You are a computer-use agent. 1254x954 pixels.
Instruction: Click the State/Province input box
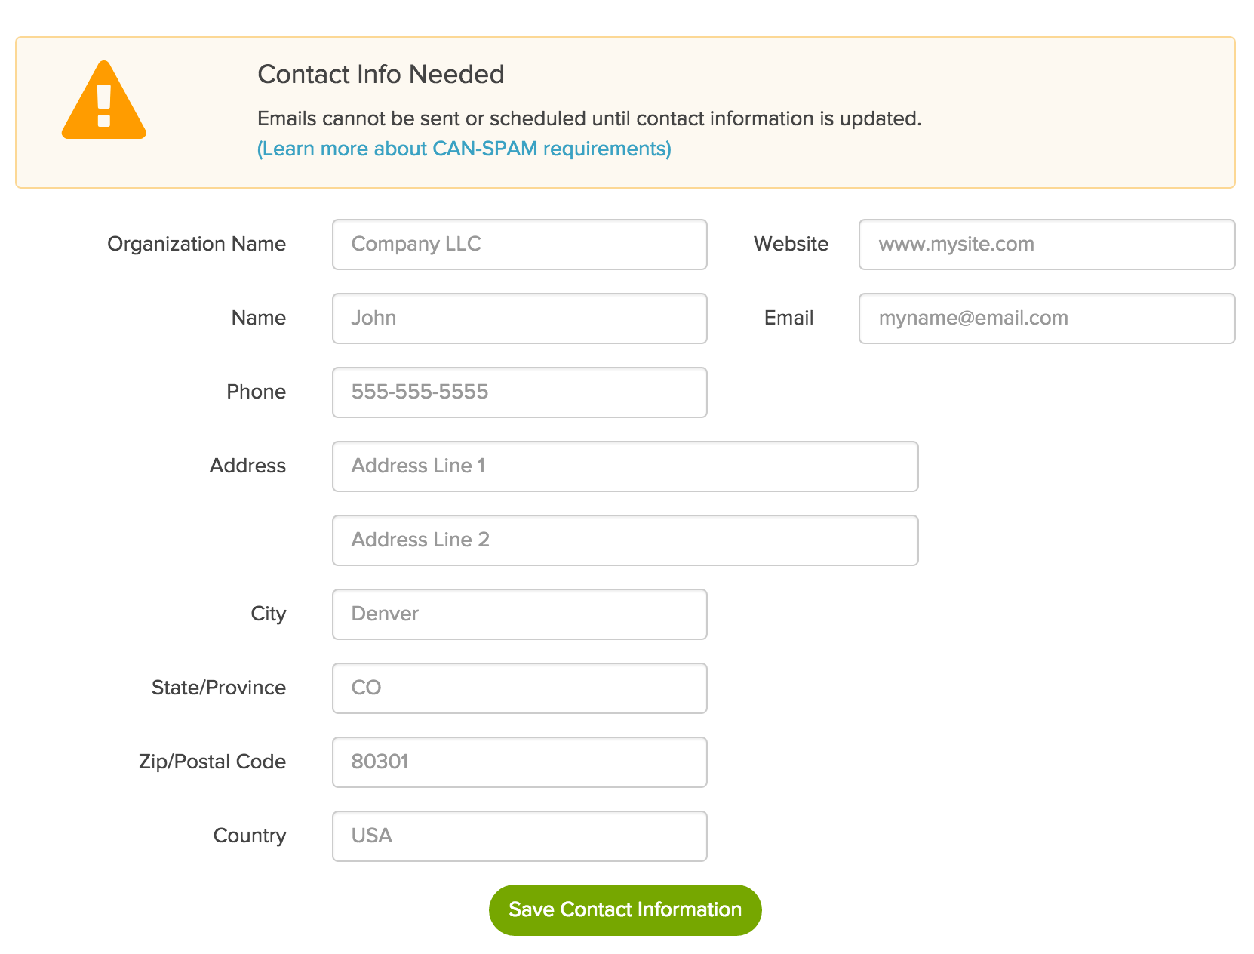(519, 688)
